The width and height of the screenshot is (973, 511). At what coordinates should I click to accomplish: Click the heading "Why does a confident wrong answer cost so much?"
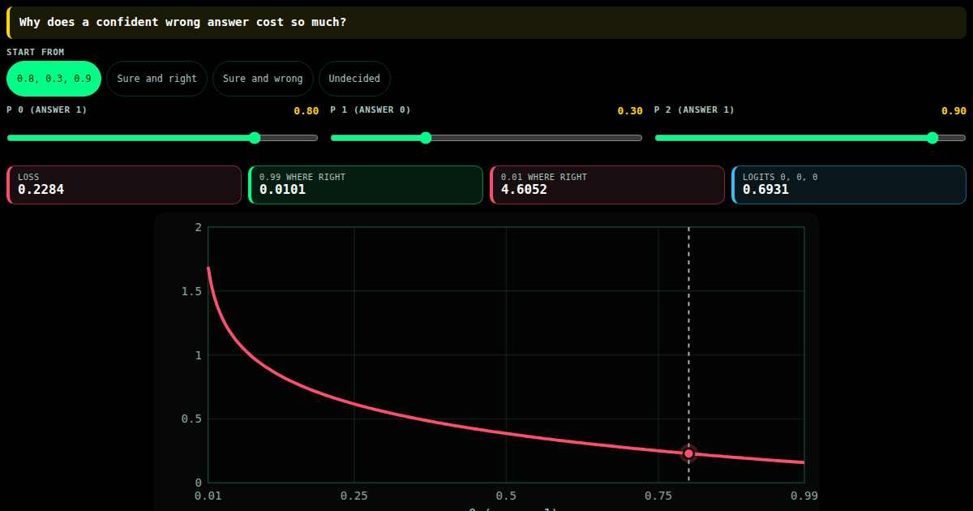(182, 22)
